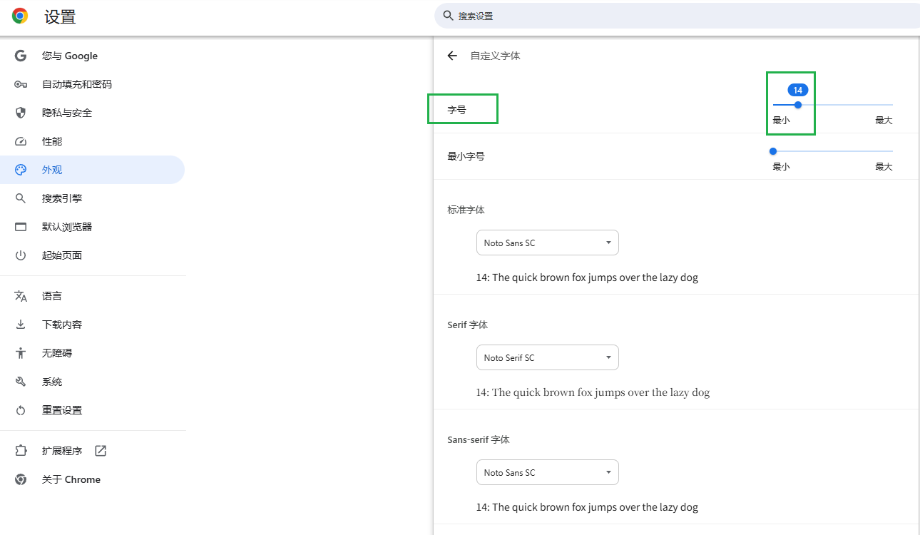The width and height of the screenshot is (920, 535).
Task: Select the 外观 sidebar item
Action: (x=92, y=170)
